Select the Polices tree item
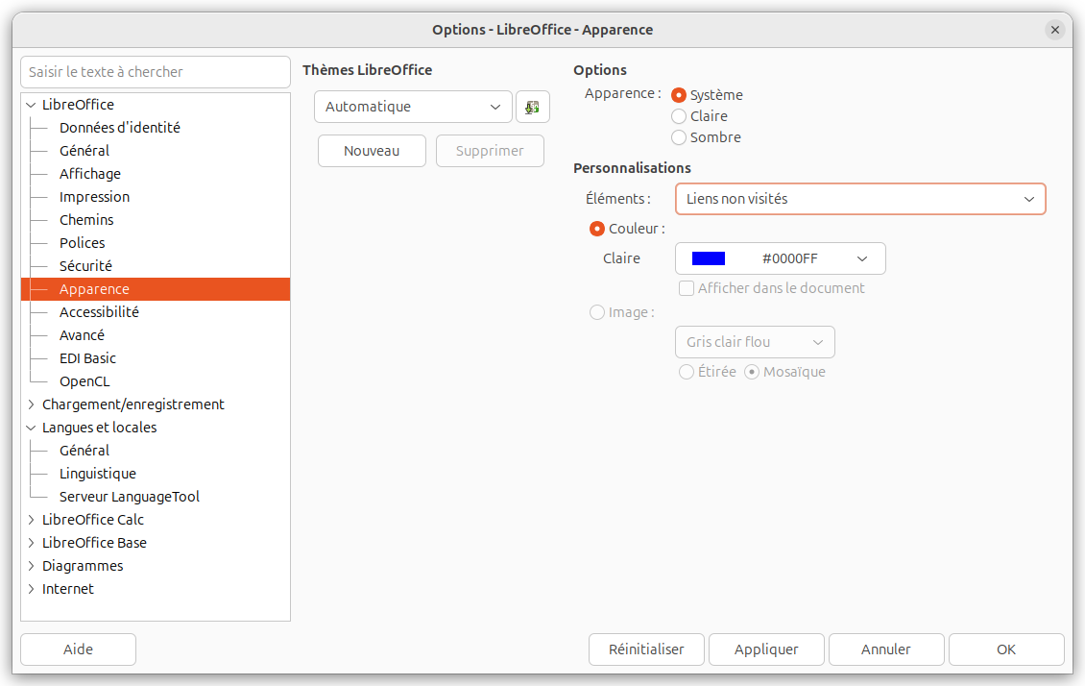The width and height of the screenshot is (1085, 686). (x=83, y=243)
